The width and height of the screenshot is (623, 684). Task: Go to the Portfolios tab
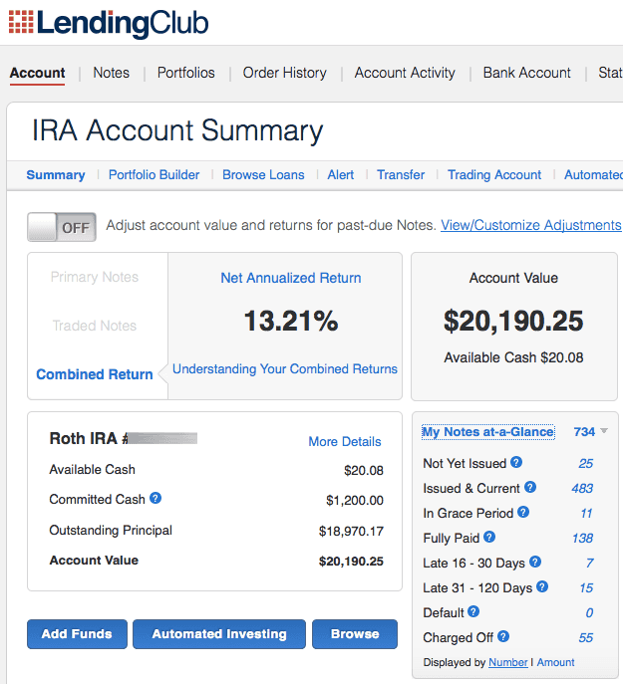186,73
